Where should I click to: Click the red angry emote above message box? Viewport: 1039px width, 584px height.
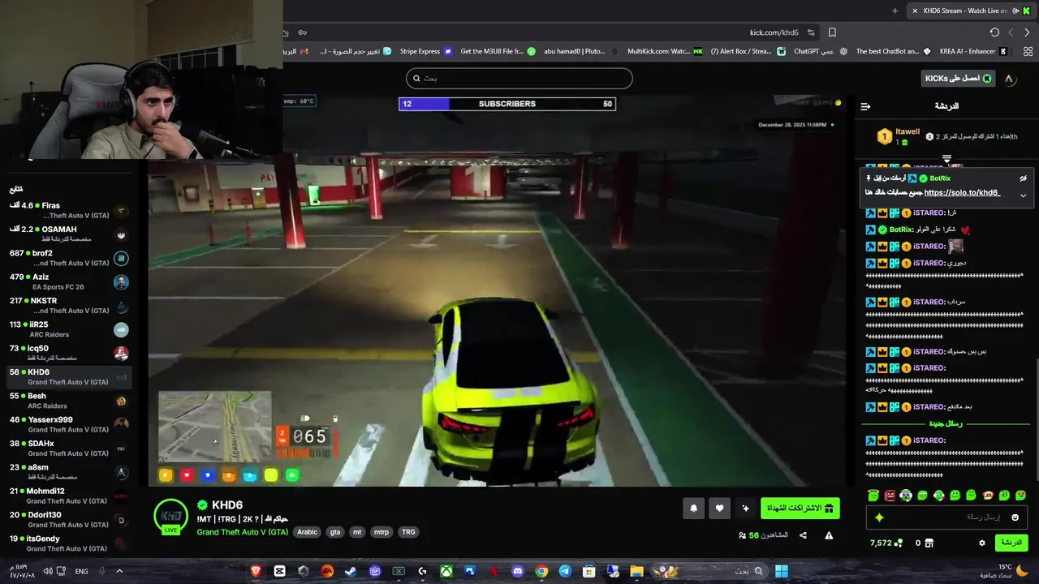(x=890, y=495)
